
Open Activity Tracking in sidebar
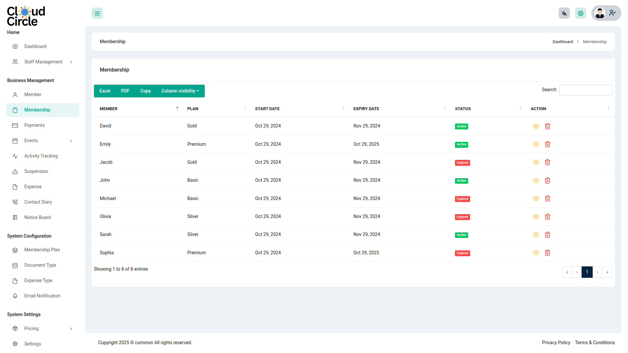(41, 156)
